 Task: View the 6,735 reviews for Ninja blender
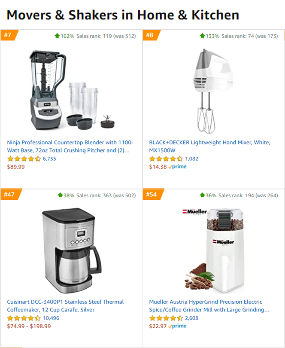click(49, 159)
